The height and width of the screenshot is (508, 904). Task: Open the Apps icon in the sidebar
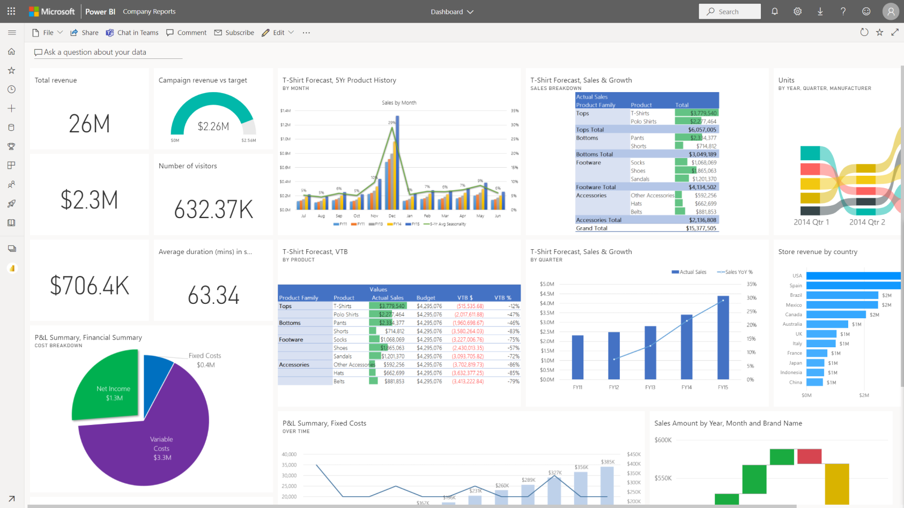tap(11, 165)
